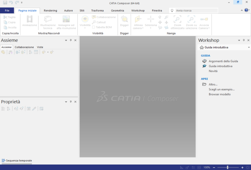Image resolution: width=251 pixels, height=170 pixels.
Task: Click the Collaborazione visibility button
Action: (104, 17)
